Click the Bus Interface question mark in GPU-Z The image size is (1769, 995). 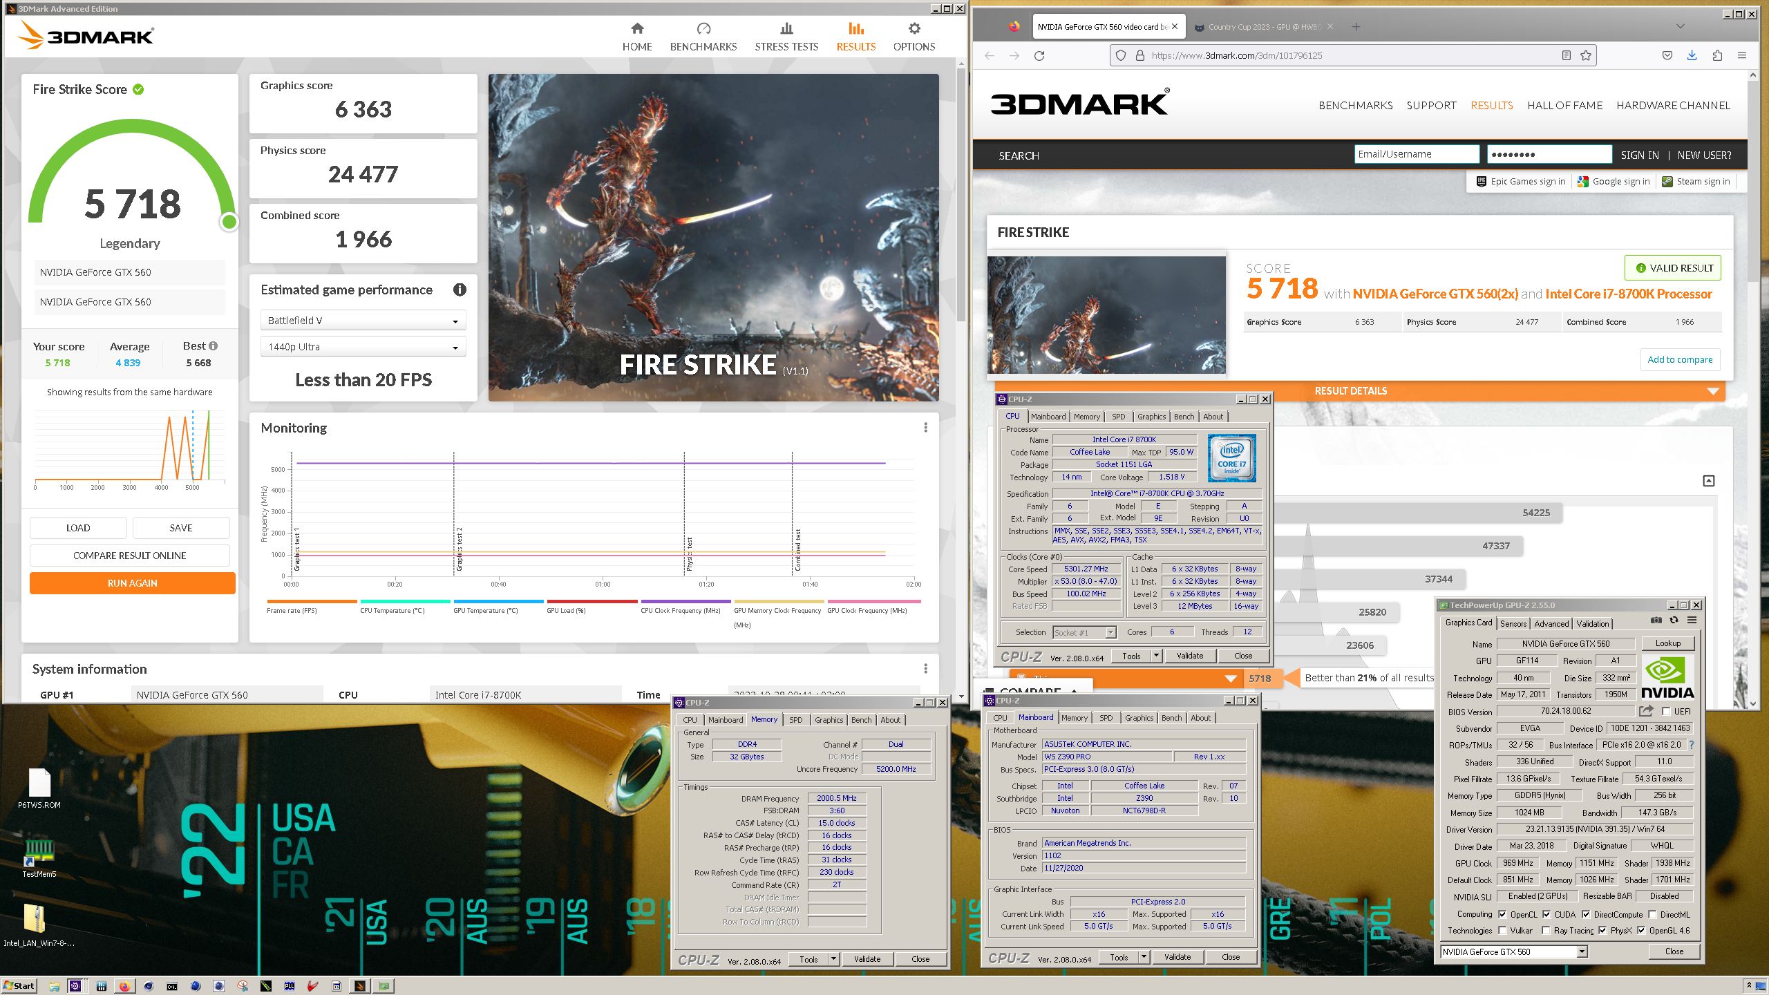(1692, 745)
